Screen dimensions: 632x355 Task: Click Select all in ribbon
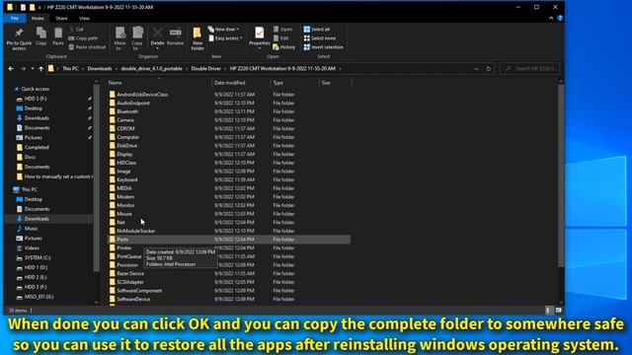(x=317, y=29)
